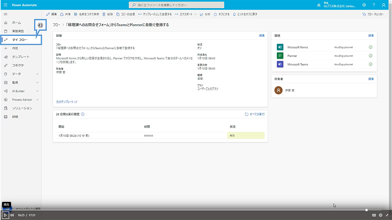Turn off tips bell button (ヒントをオフに戻す)
This screenshot has width=392, height=220.
pyautogui.click(x=245, y=14)
